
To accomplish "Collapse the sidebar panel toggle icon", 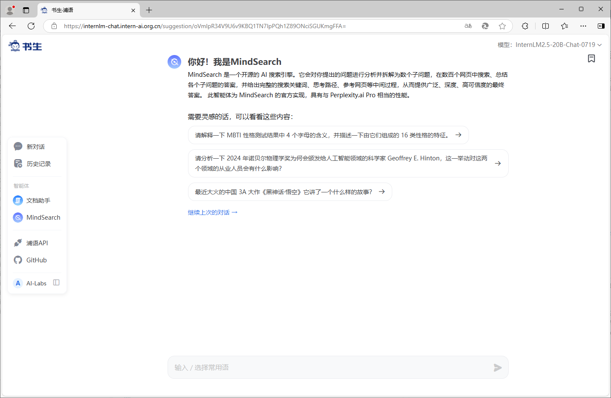I will [56, 283].
